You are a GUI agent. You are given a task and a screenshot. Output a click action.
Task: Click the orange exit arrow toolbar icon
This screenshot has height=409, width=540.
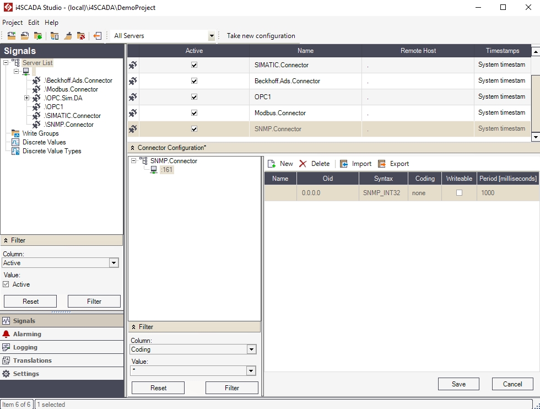[97, 36]
